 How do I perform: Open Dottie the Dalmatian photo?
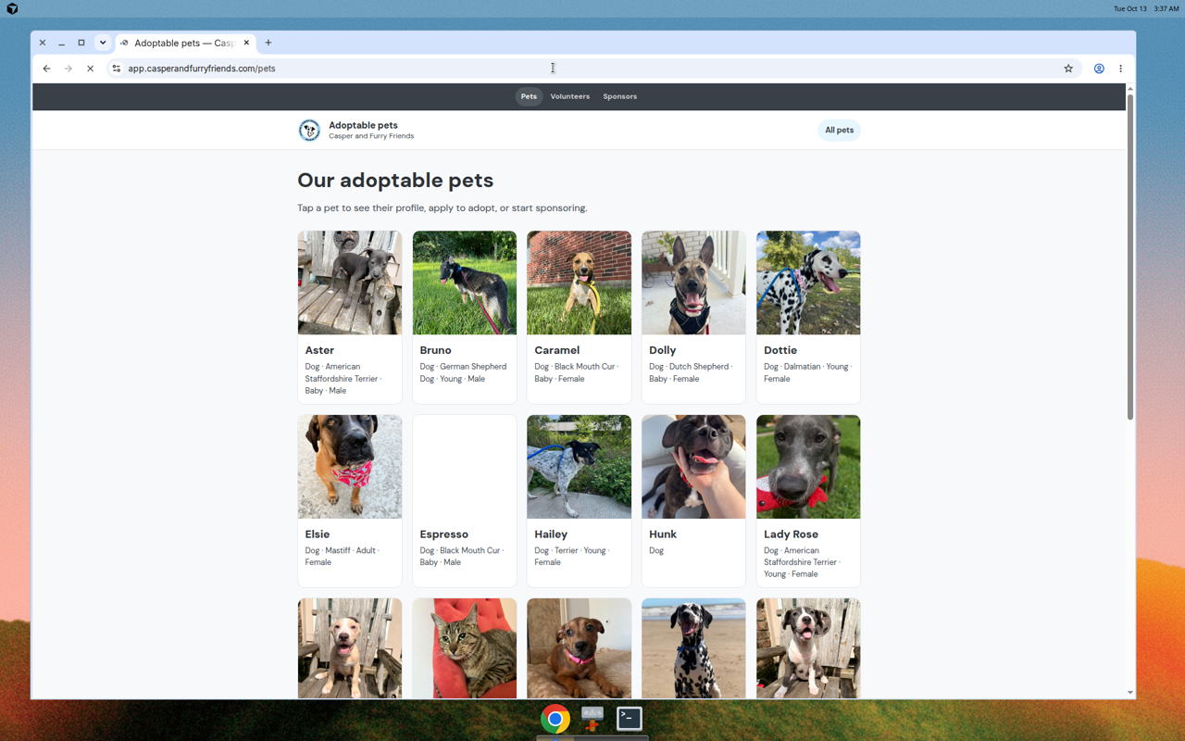tap(808, 283)
